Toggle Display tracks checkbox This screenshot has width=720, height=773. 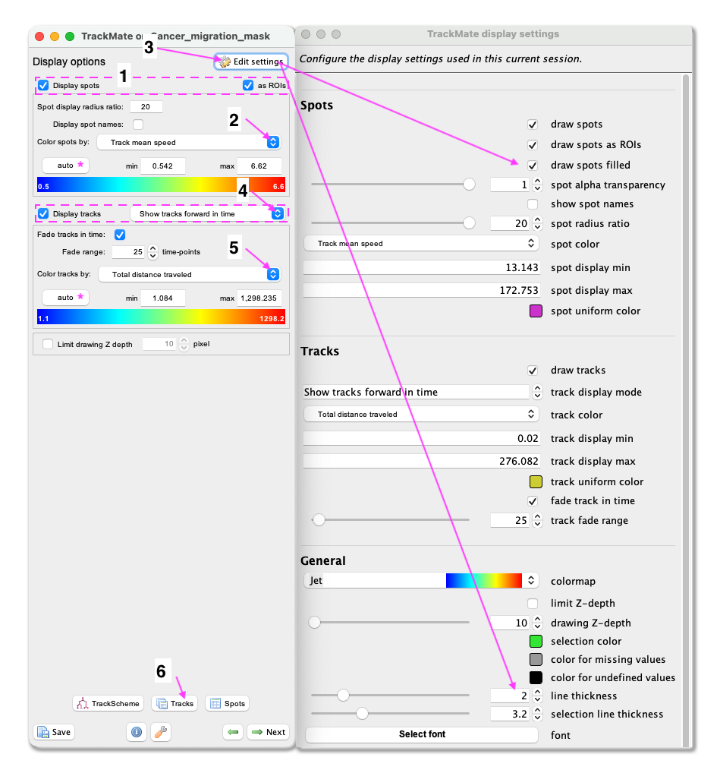43,213
